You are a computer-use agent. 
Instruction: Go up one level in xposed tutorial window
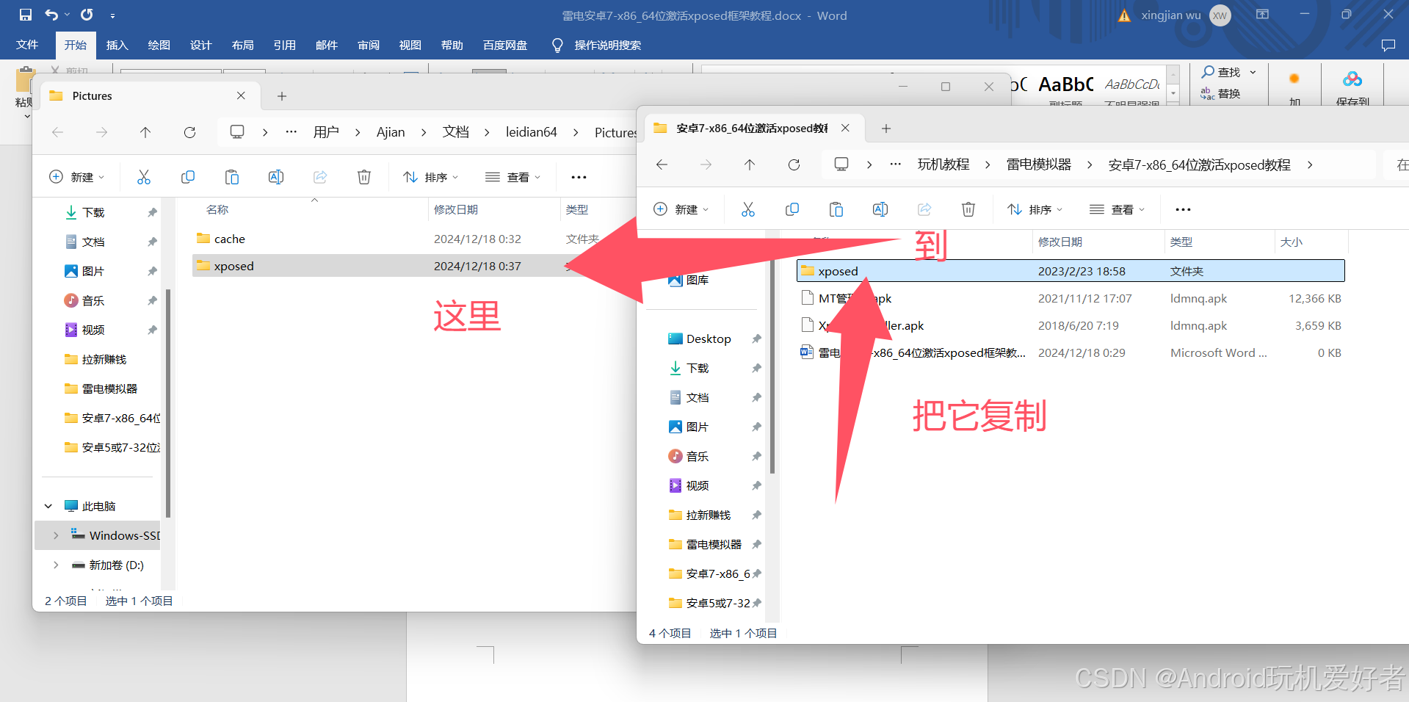(750, 164)
